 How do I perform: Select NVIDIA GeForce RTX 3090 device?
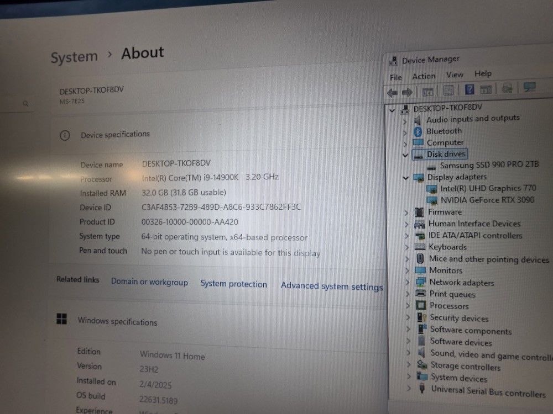[x=487, y=200]
